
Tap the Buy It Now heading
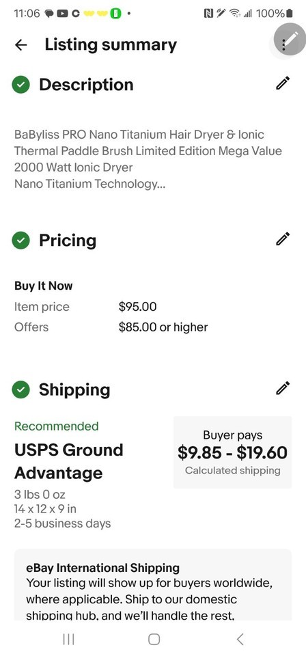pos(44,286)
